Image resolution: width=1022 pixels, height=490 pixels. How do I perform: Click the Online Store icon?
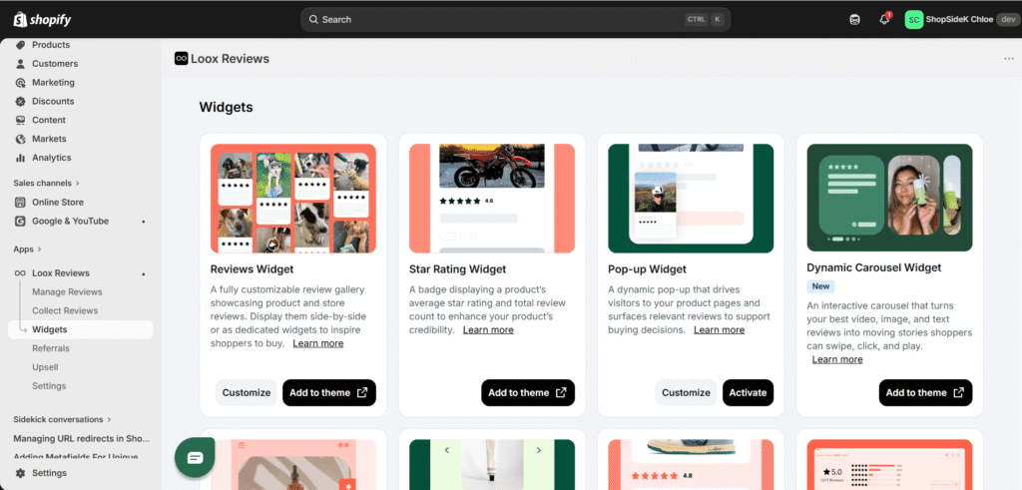pyautogui.click(x=20, y=202)
